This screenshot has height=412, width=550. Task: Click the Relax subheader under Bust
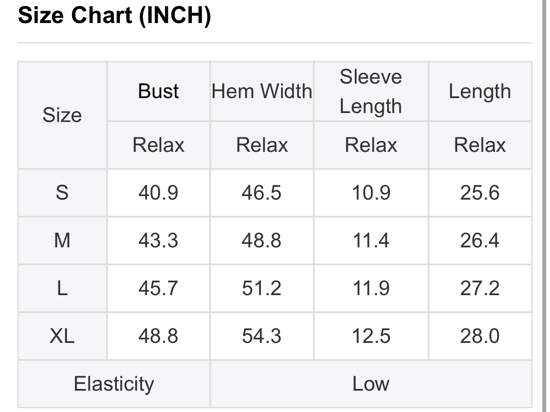158,145
